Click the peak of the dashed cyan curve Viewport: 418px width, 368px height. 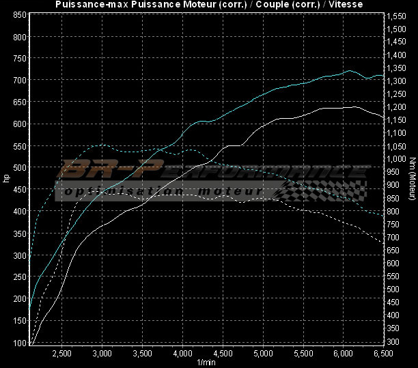pyautogui.click(x=102, y=144)
